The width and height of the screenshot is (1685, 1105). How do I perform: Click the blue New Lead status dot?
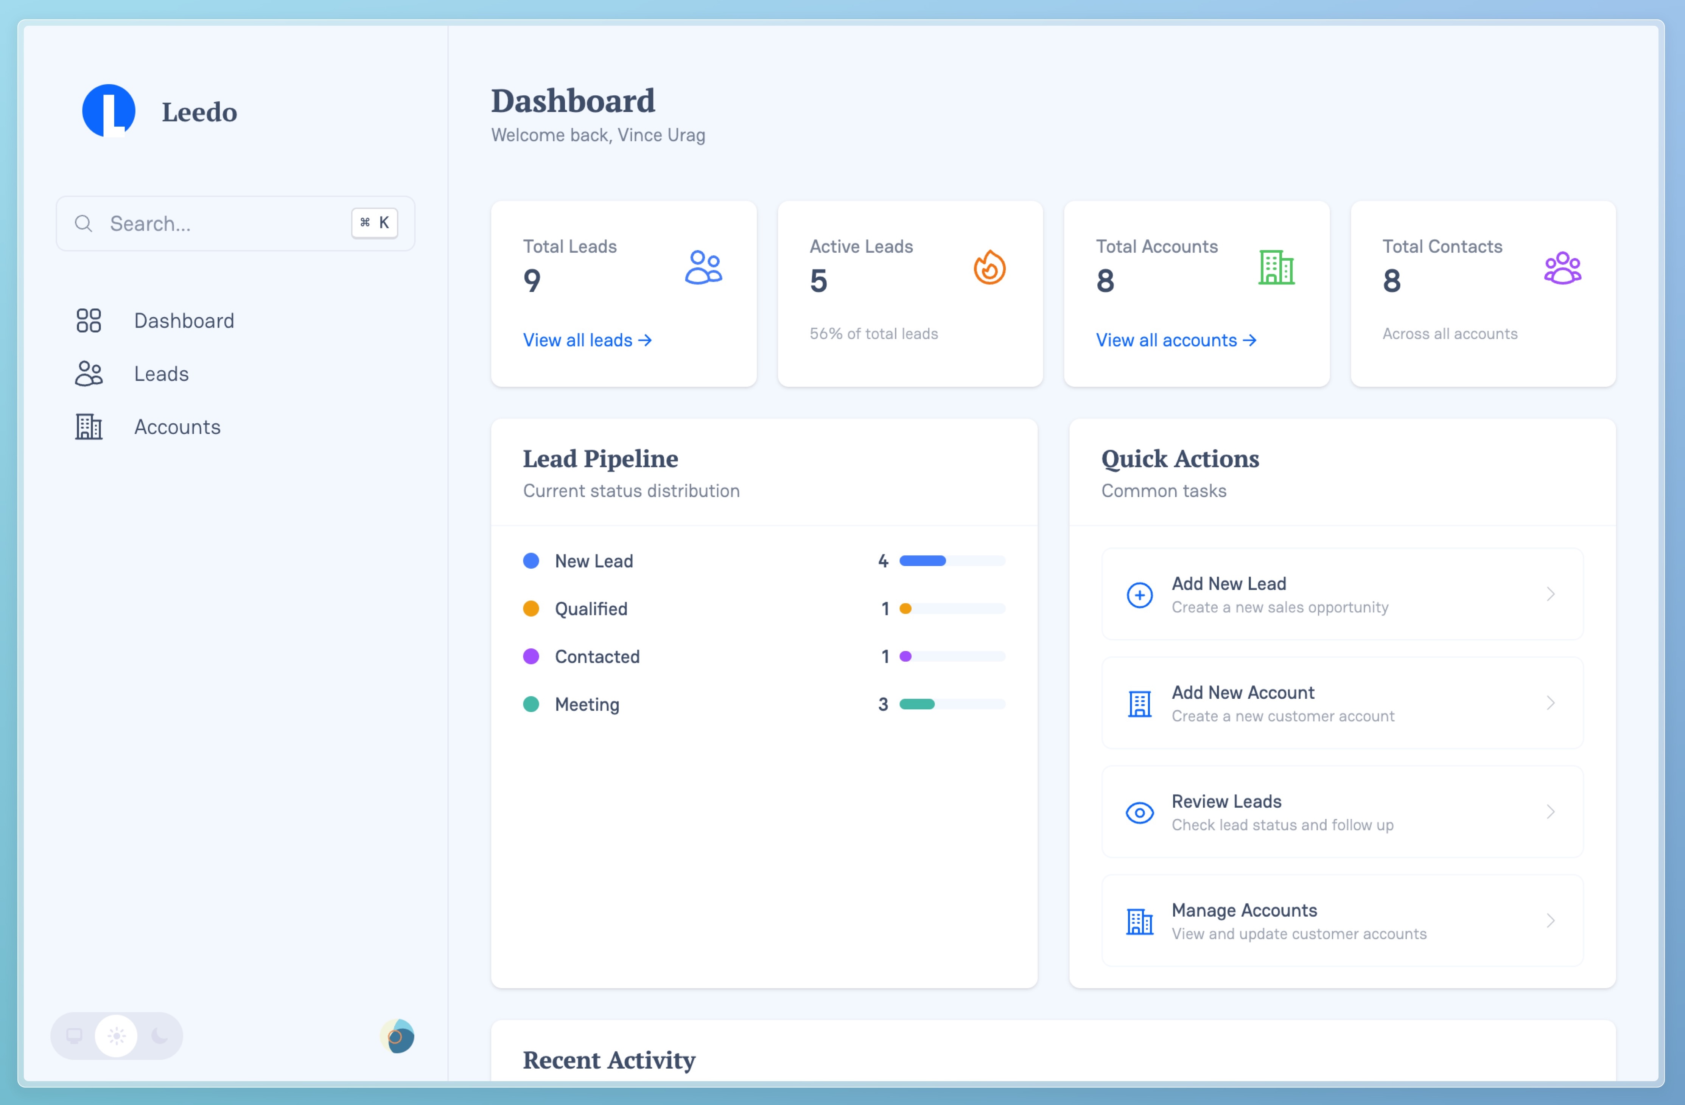531,561
